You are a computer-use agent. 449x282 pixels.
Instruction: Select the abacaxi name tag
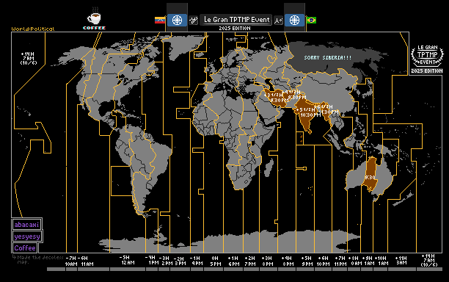(x=26, y=225)
